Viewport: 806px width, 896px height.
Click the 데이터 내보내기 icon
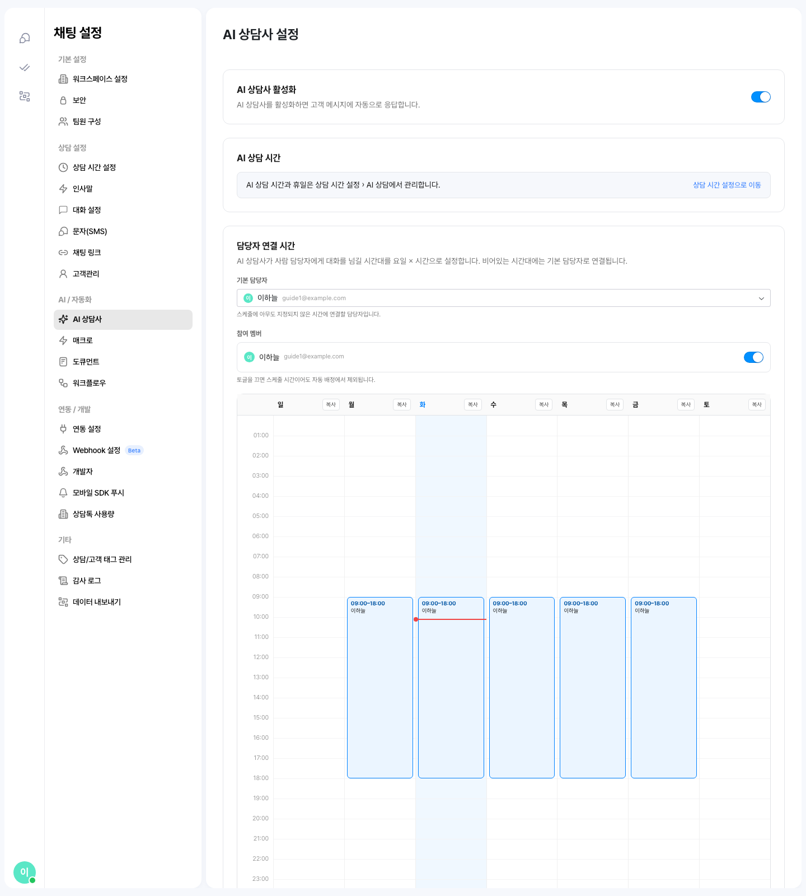(63, 602)
